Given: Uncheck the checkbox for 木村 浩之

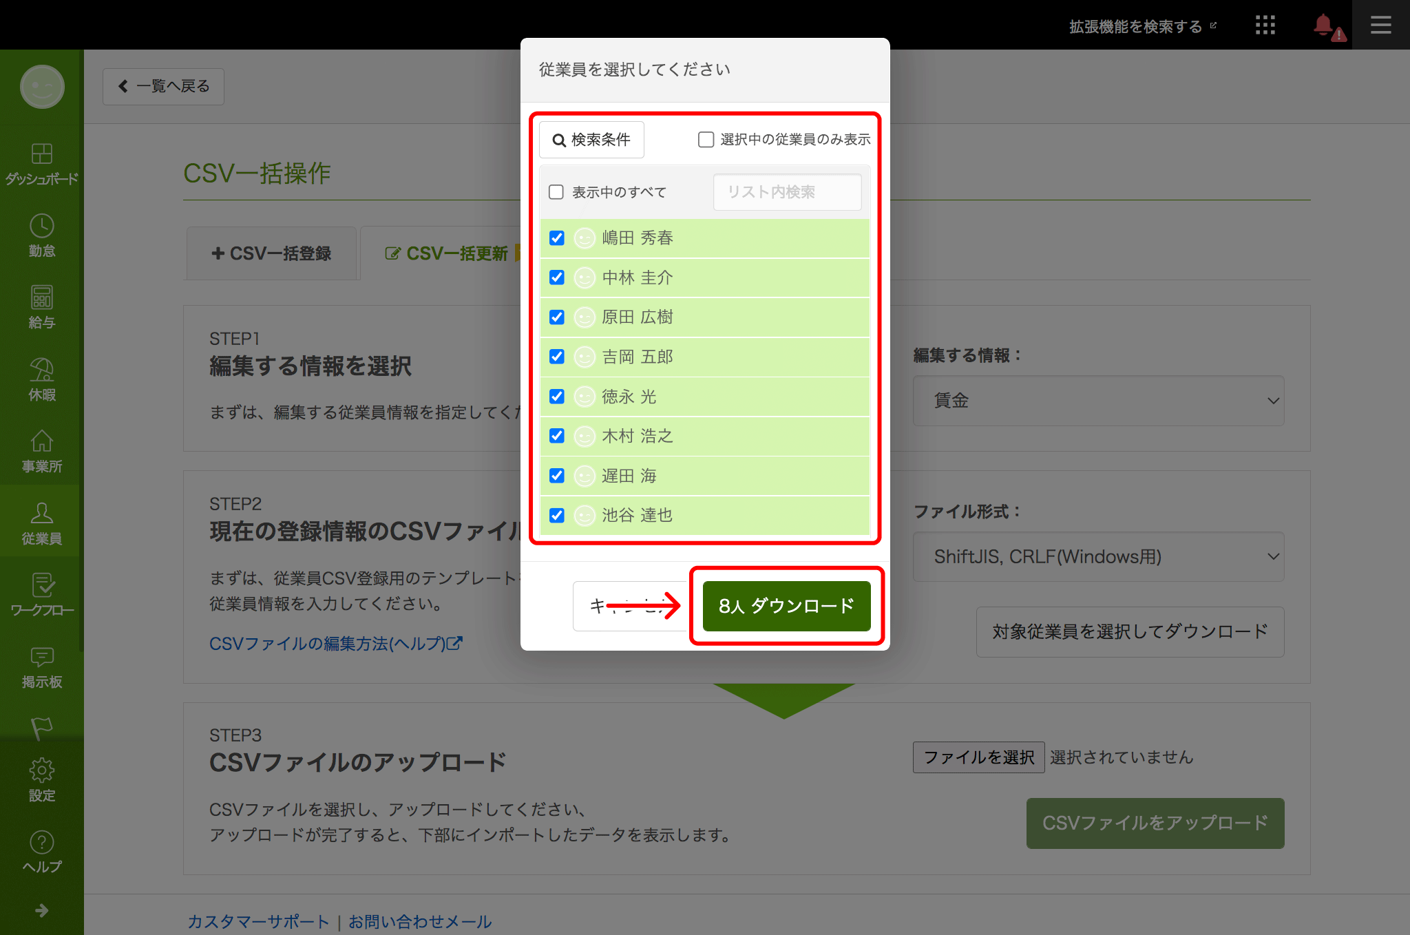Looking at the screenshot, I should click(x=557, y=436).
